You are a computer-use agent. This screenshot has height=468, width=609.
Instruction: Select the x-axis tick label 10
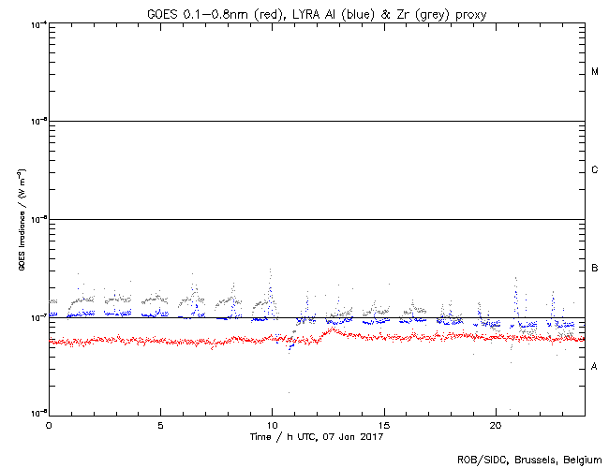coord(272,424)
